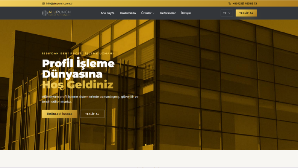Expand the Ürünler dropdown menu

point(148,13)
